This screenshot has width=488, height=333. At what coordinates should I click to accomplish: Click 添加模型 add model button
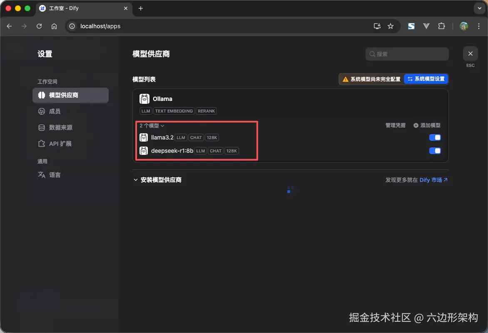click(427, 125)
